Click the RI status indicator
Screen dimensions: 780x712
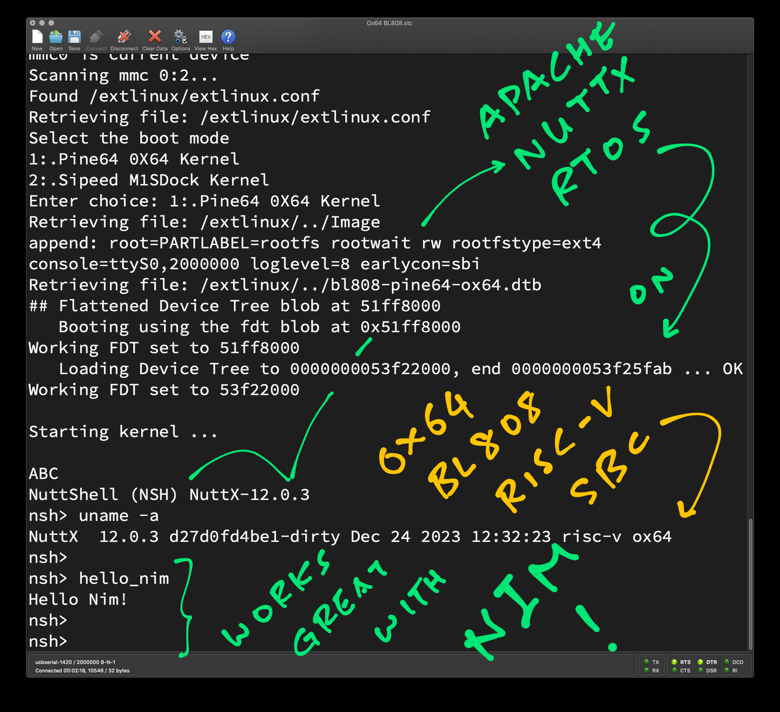(x=727, y=671)
